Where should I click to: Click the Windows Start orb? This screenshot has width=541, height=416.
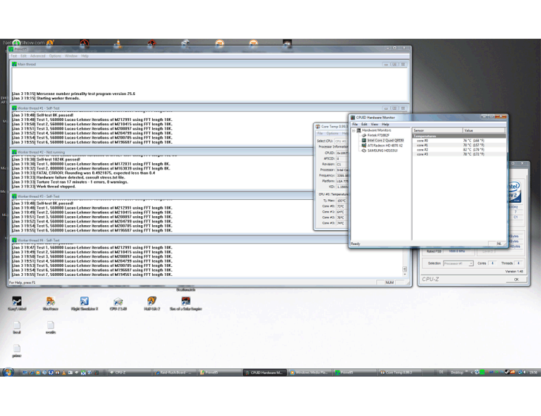pos(8,372)
